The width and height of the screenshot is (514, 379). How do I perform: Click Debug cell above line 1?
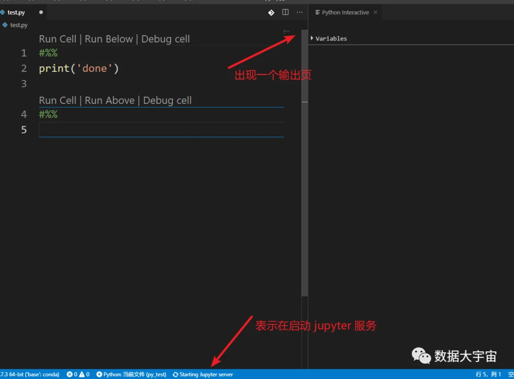(166, 39)
